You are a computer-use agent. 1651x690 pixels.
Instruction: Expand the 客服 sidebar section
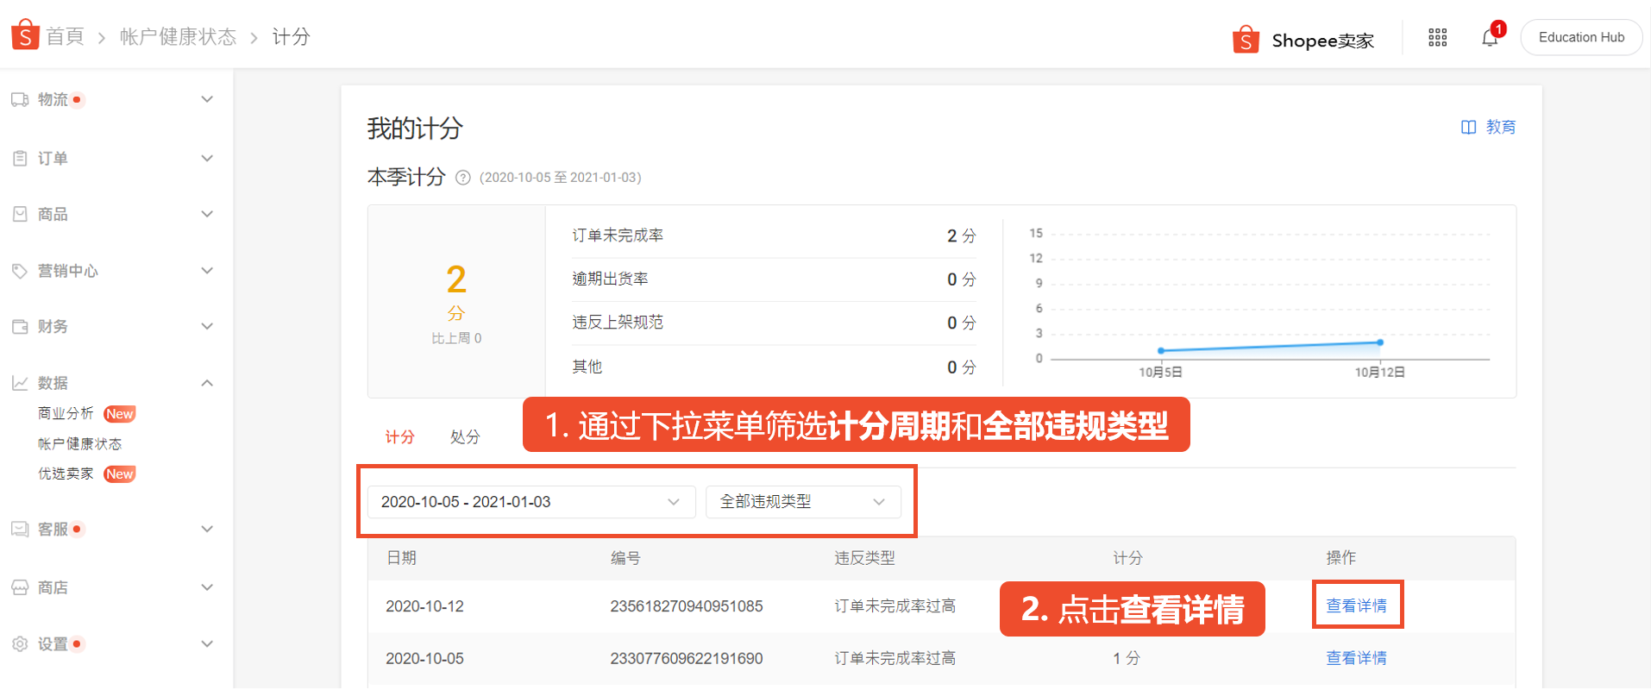point(207,529)
